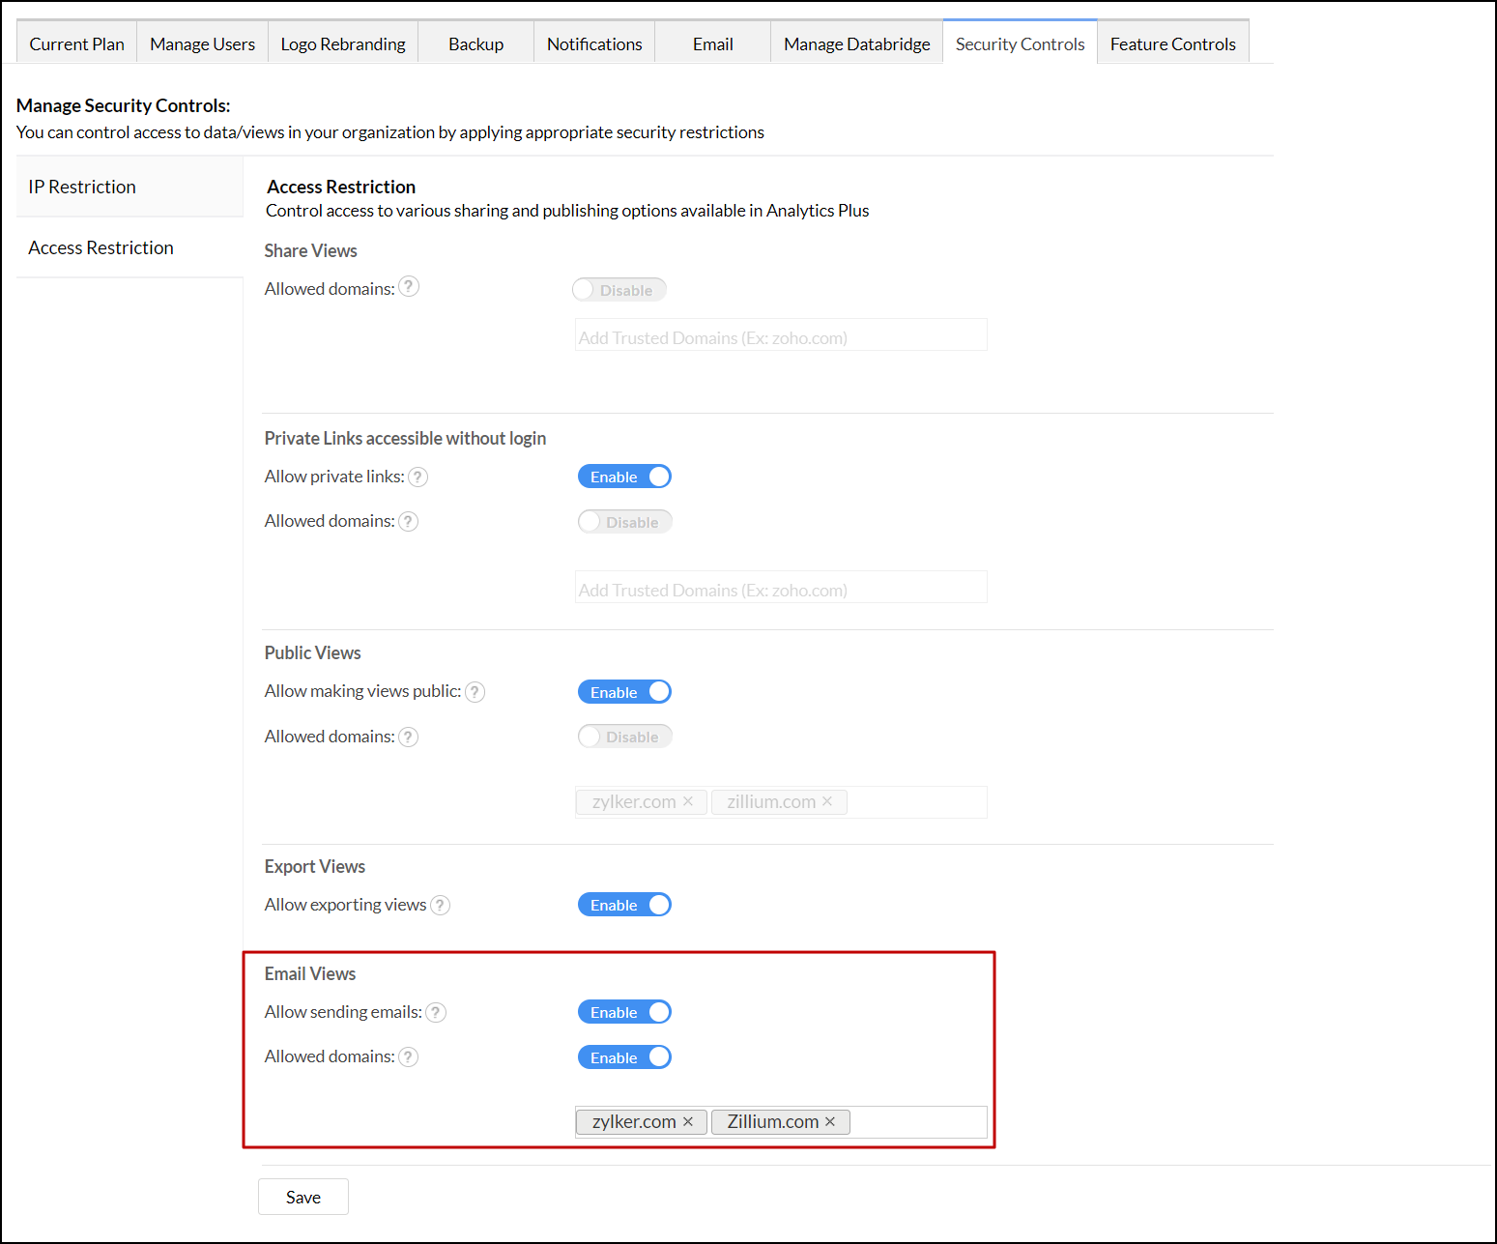The width and height of the screenshot is (1497, 1244).
Task: Open the Notifications tab
Action: coord(593,43)
